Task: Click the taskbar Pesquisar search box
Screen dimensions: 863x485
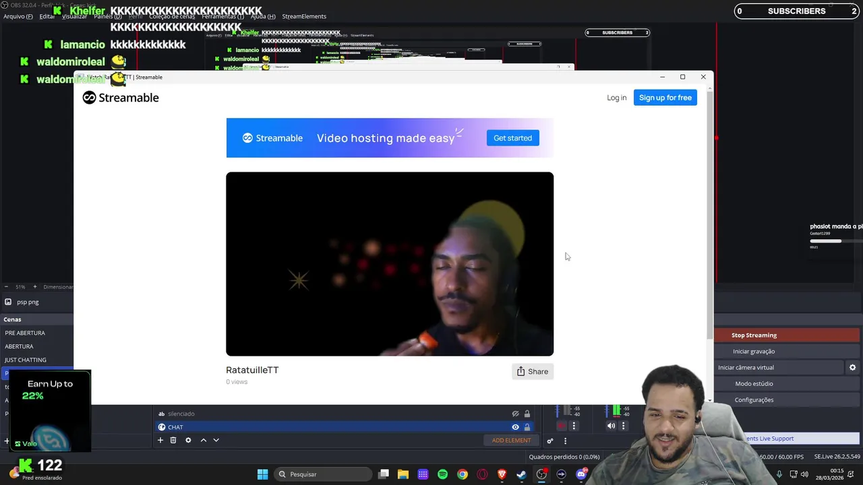Action: pos(324,474)
